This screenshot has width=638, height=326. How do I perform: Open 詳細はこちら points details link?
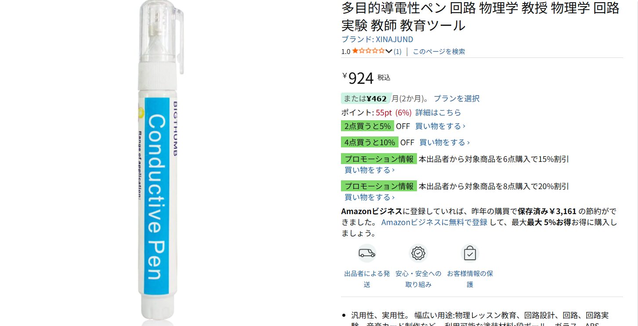pos(438,112)
